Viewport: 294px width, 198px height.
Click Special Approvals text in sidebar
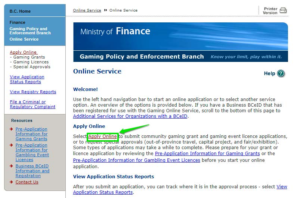click(32, 67)
